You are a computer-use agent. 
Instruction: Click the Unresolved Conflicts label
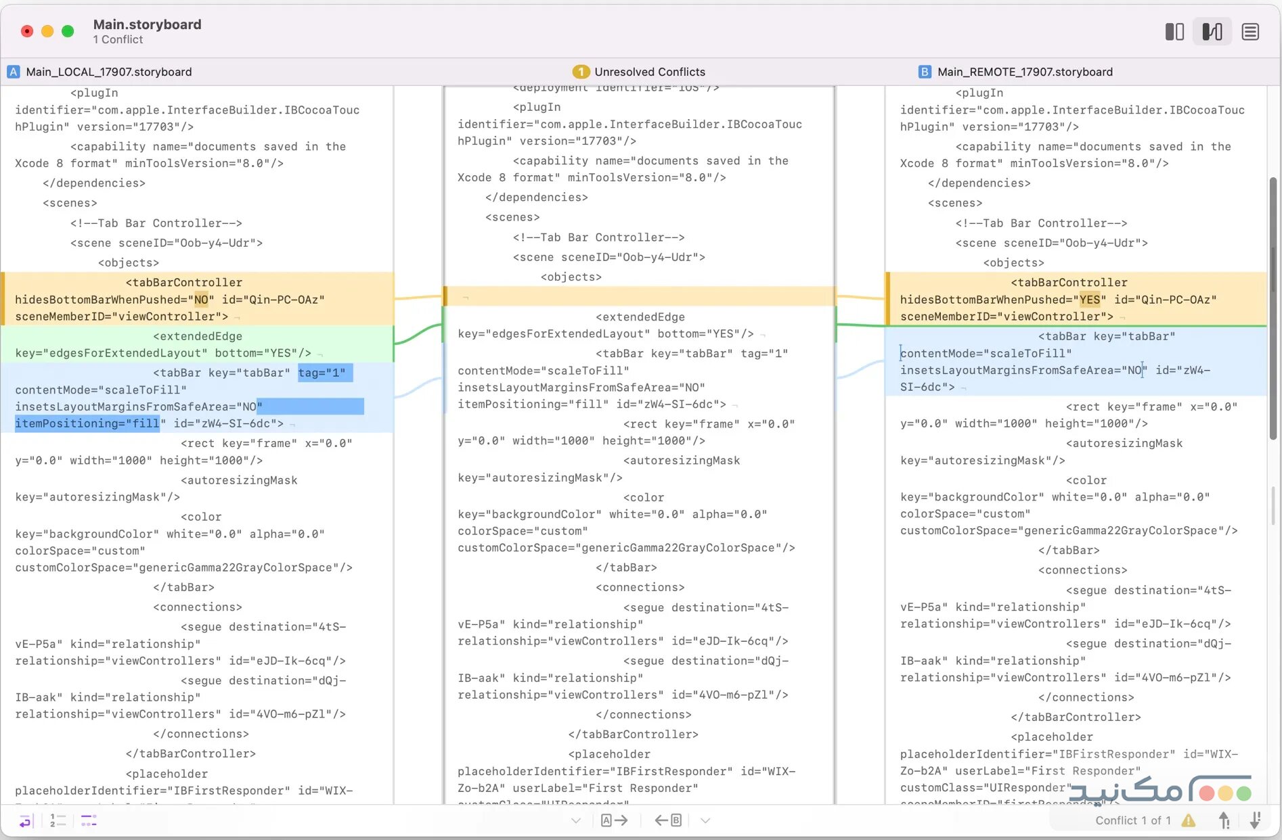[x=649, y=72]
